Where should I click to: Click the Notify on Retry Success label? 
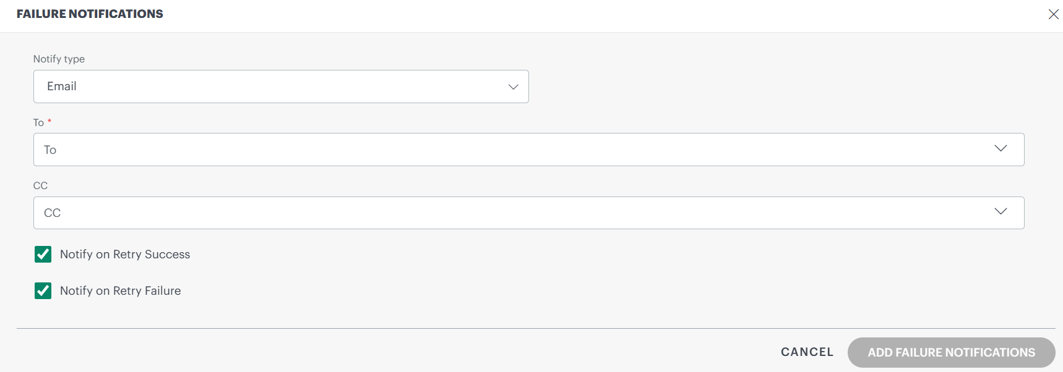[x=124, y=254]
